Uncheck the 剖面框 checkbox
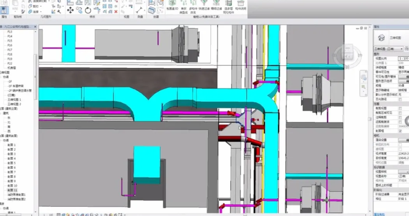 [400, 131]
